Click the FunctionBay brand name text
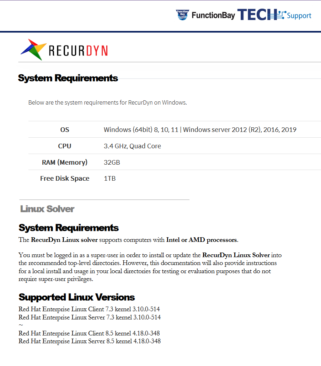Image resolution: width=321 pixels, height=366 pixels. (213, 15)
